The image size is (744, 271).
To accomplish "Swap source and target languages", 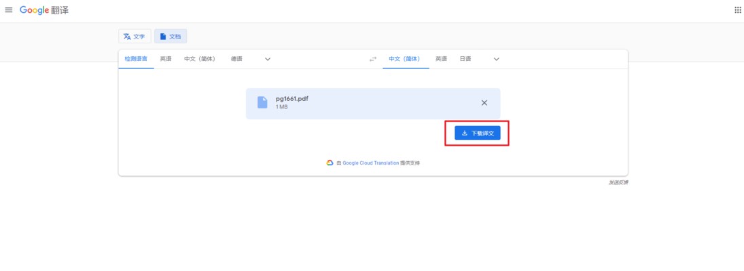I will click(x=372, y=59).
